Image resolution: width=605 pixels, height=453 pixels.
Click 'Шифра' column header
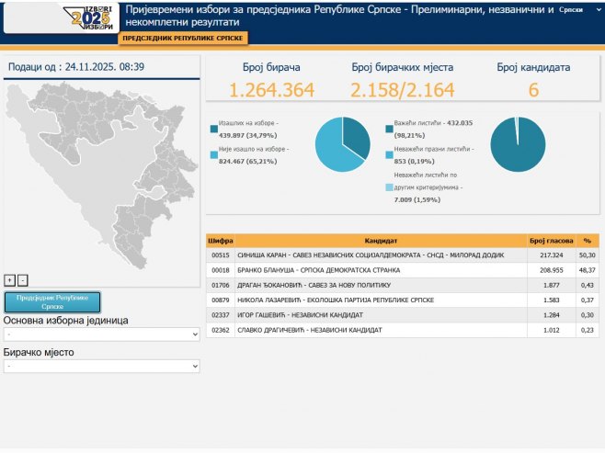click(221, 240)
